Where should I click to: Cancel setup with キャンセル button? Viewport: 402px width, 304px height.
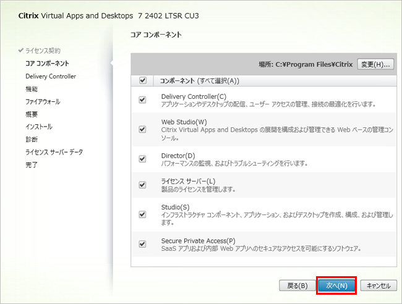click(378, 285)
